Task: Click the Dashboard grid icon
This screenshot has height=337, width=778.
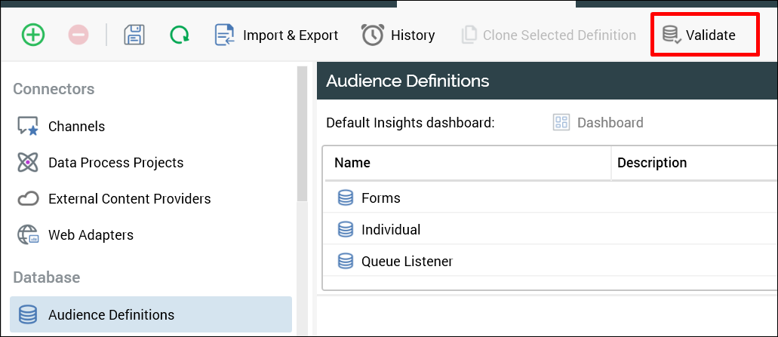Action: (x=561, y=123)
